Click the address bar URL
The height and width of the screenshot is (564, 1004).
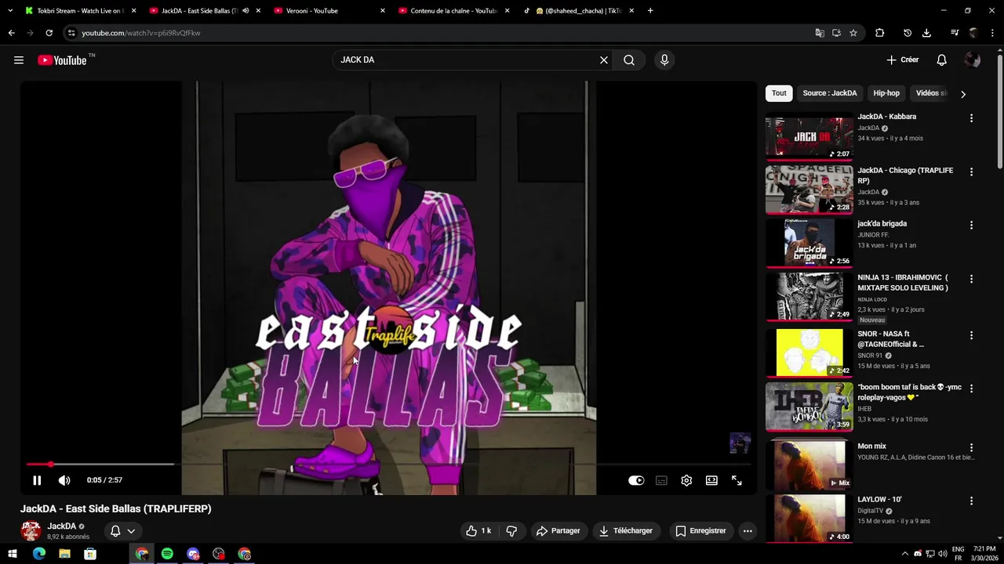[141, 33]
